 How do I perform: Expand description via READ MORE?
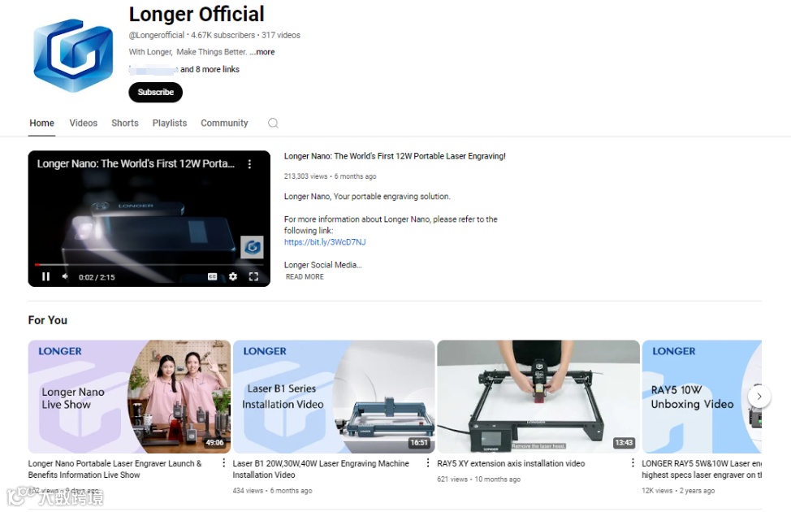(305, 276)
